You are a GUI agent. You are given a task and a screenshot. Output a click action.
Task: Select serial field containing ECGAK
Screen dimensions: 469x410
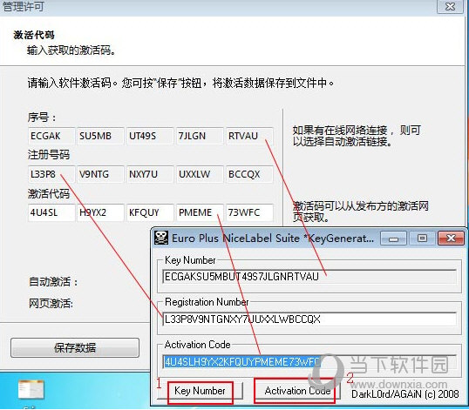click(x=51, y=136)
